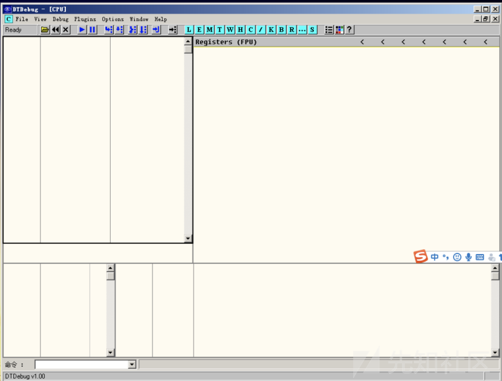
Task: Go to address with the black arrow icon
Action: [172, 30]
